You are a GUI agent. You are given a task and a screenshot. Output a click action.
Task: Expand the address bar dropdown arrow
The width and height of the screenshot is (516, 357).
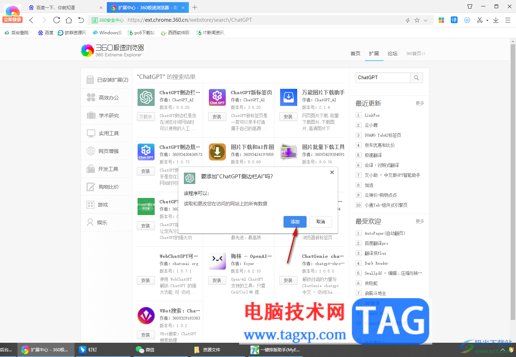[x=425, y=20]
